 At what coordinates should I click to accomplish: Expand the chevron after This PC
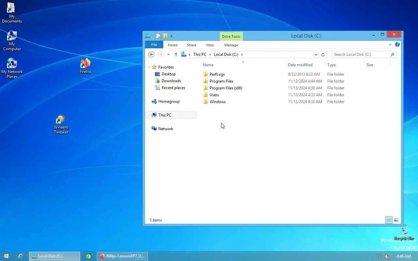pos(210,54)
